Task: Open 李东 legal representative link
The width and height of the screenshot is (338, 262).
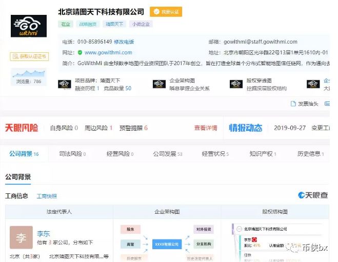Action: tap(43, 234)
